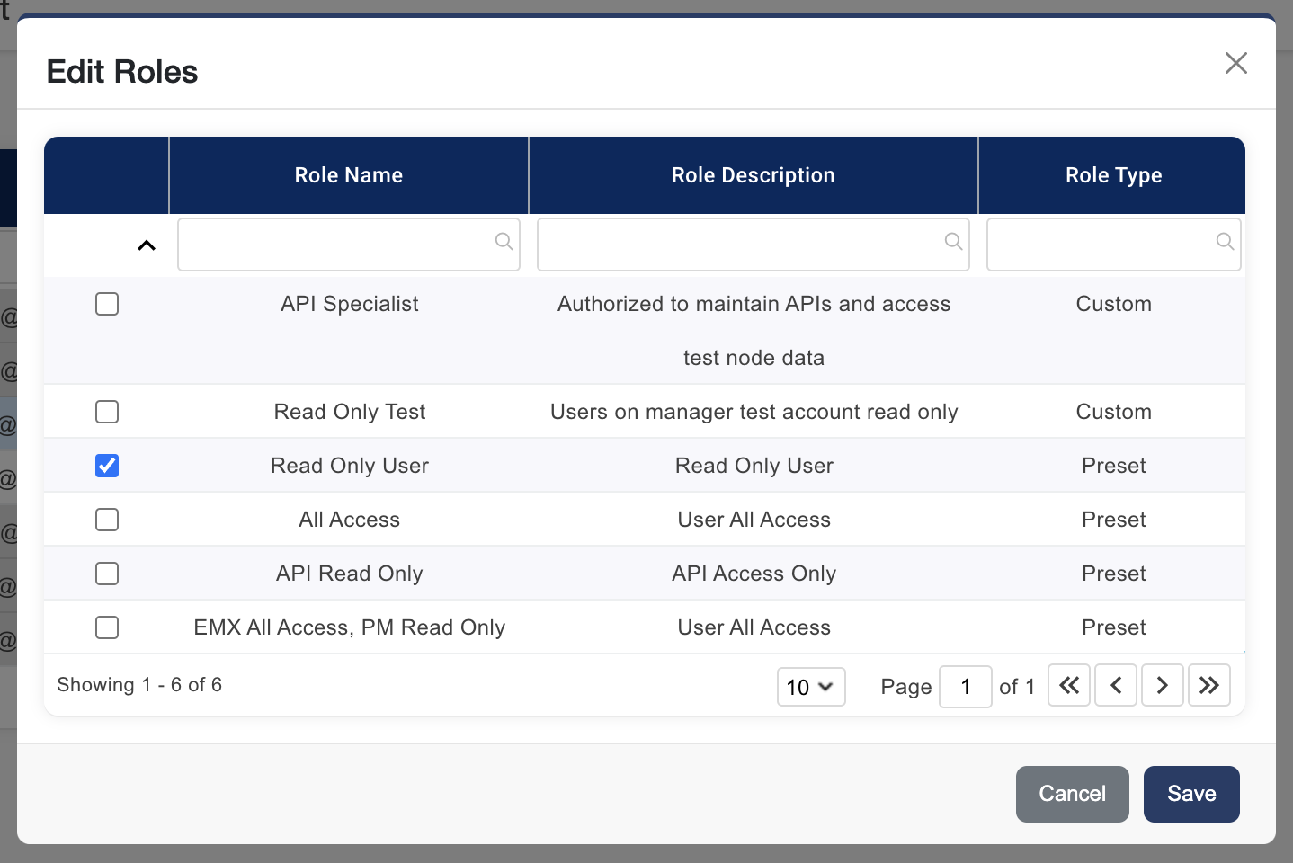Open the page size dropdown showing 10
This screenshot has width=1293, height=863.
coord(810,687)
